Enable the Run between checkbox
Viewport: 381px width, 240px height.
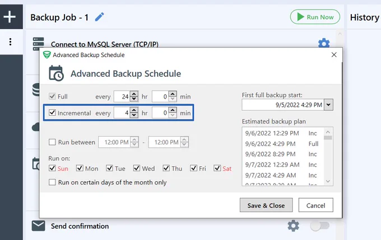click(x=52, y=142)
